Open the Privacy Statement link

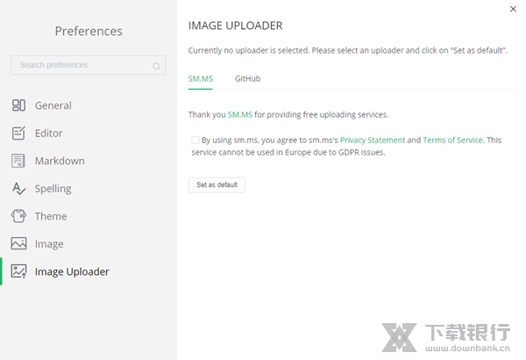point(373,140)
